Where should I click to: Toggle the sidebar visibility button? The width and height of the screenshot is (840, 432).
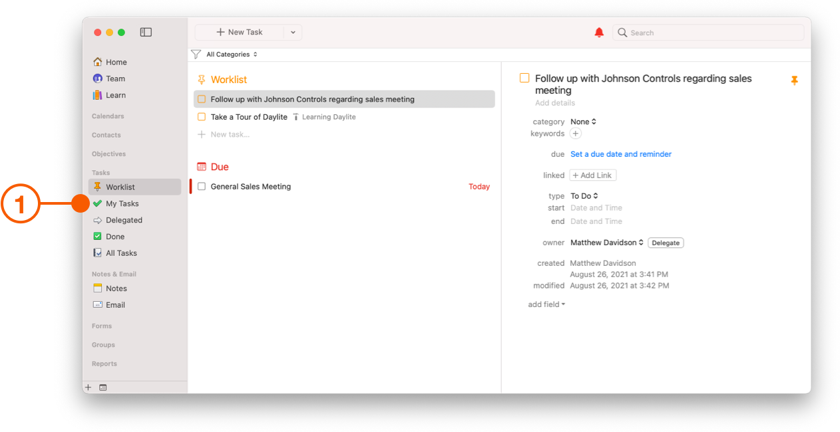coord(145,31)
